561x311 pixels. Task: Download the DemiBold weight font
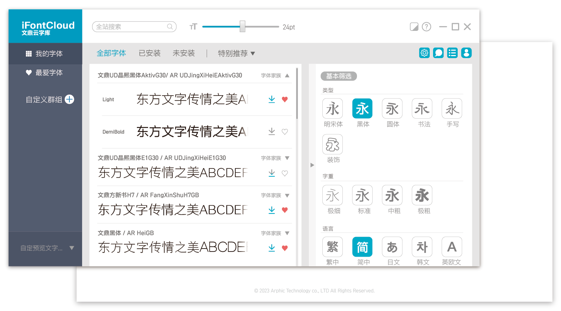coord(272,132)
